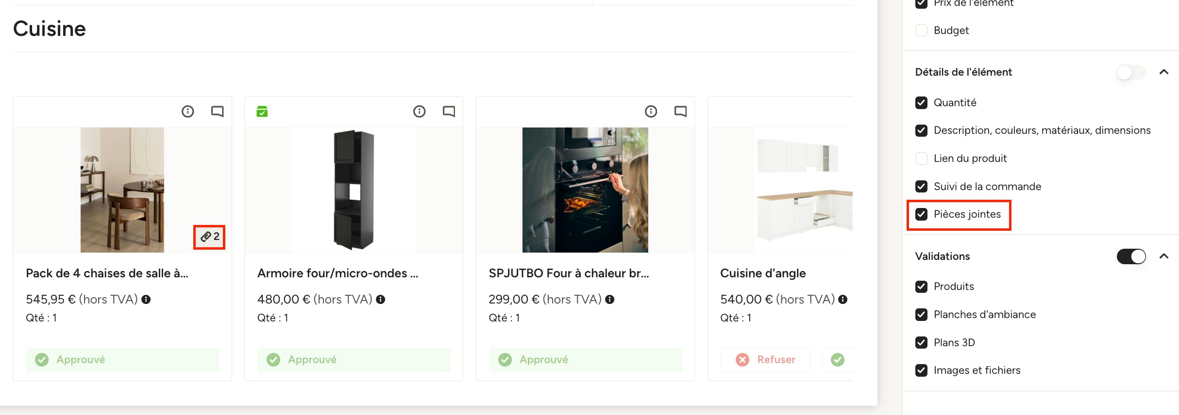The image size is (1179, 415).
Task: Check the Budget checkbox
Action: click(921, 31)
